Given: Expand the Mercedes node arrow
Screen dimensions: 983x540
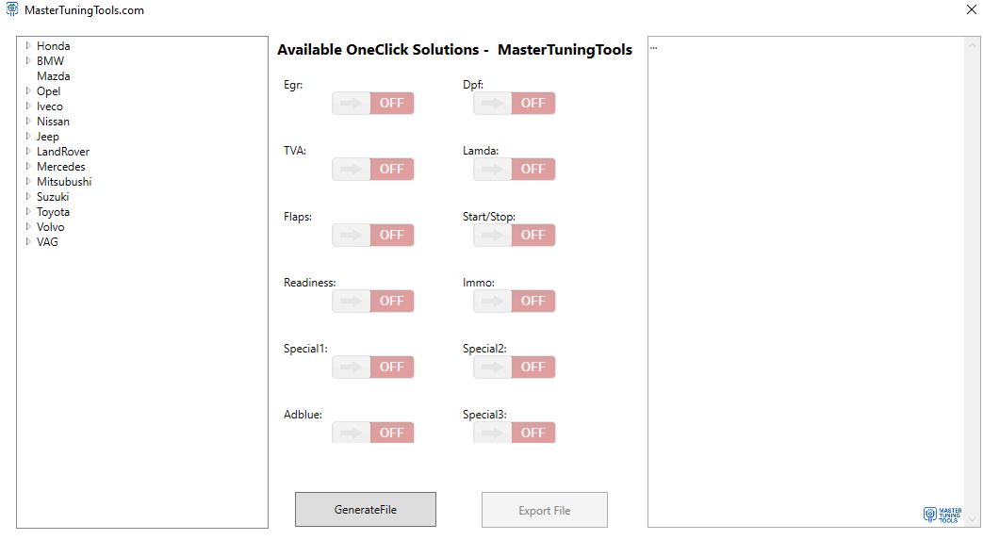Looking at the screenshot, I should click(28, 166).
